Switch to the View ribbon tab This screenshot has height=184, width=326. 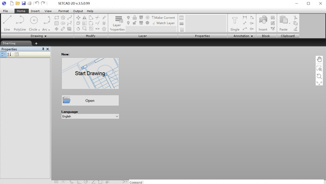48,11
